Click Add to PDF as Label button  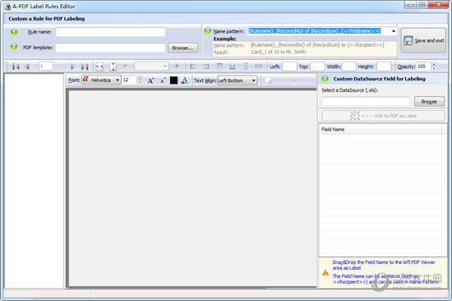click(383, 116)
